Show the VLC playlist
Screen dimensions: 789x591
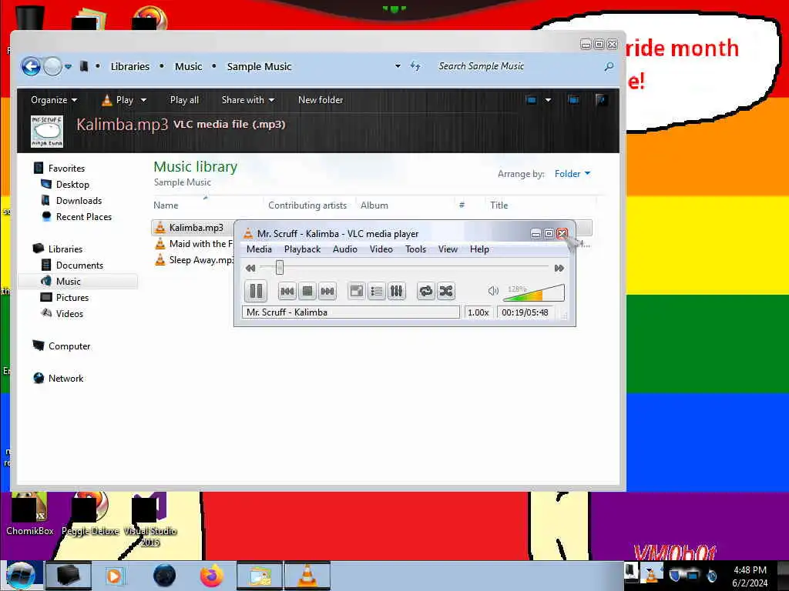coord(376,291)
